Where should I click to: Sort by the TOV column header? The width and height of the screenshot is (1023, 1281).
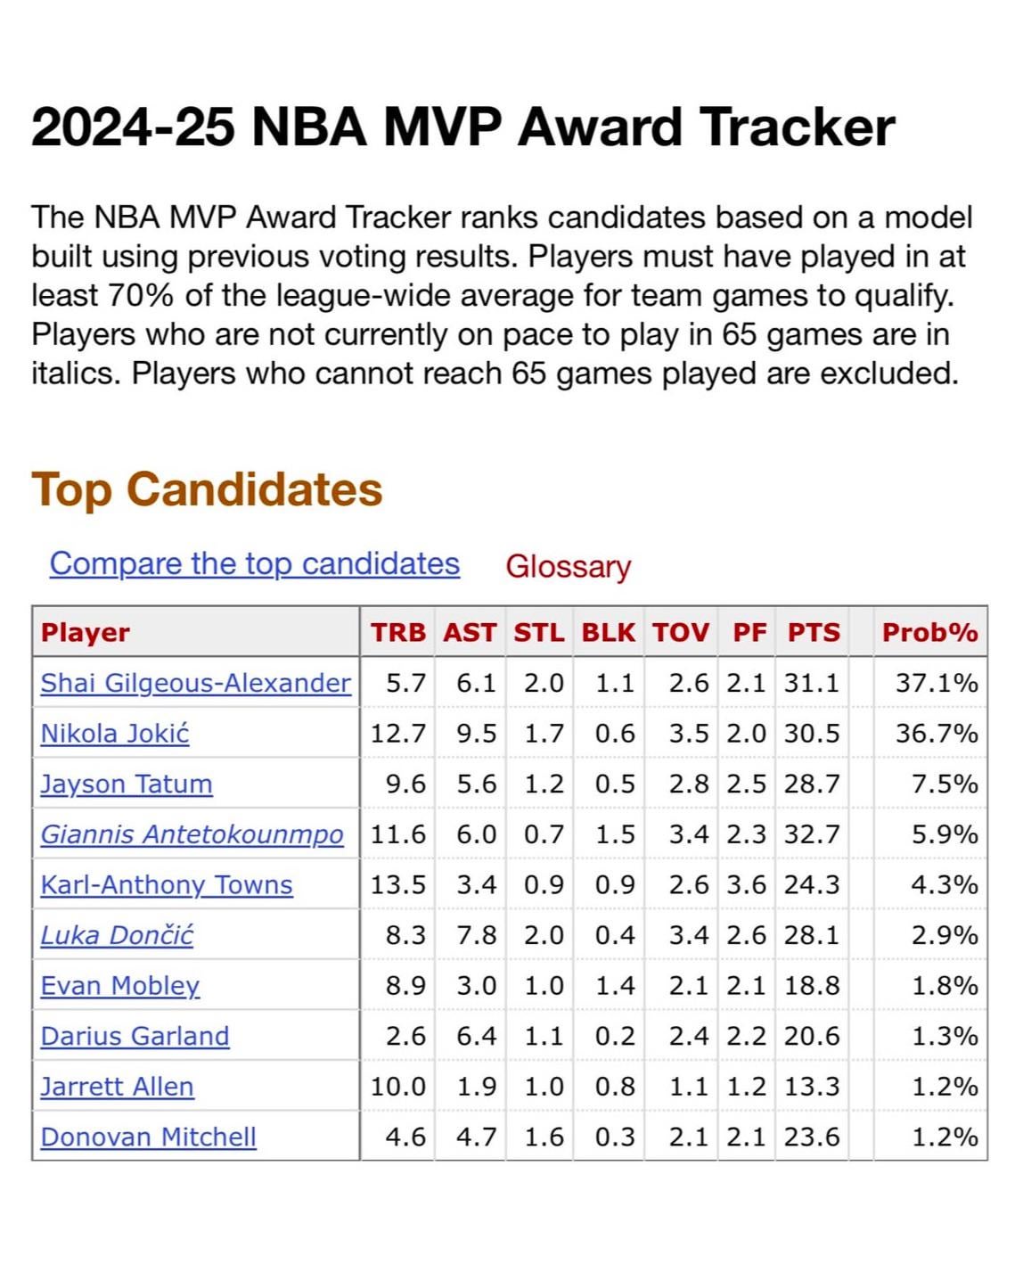[680, 632]
